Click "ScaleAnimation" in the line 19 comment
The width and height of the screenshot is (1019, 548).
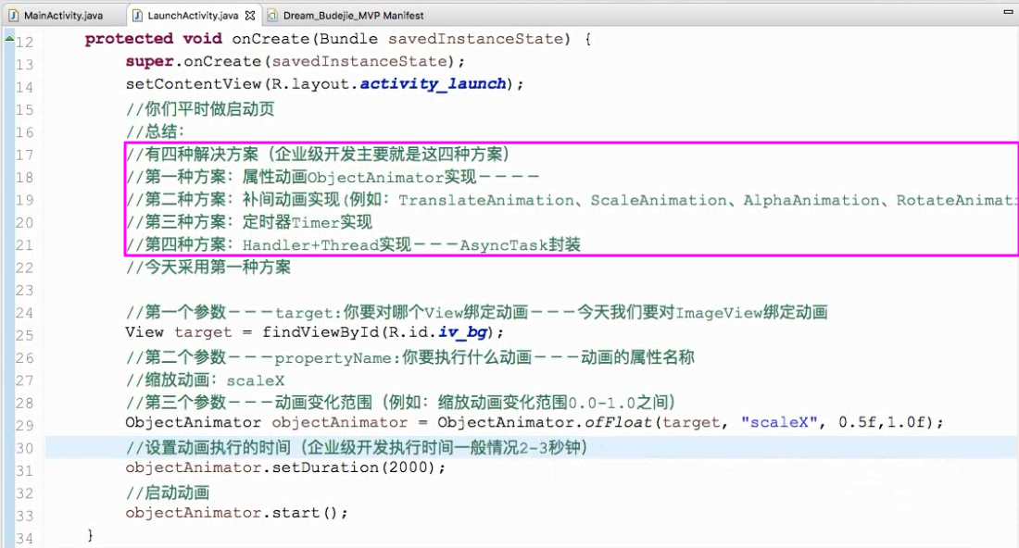pyautogui.click(x=659, y=200)
